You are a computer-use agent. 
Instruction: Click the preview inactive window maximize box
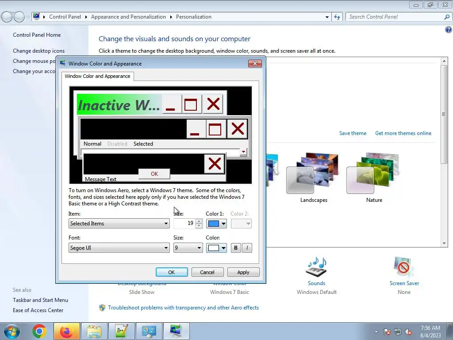tap(191, 104)
